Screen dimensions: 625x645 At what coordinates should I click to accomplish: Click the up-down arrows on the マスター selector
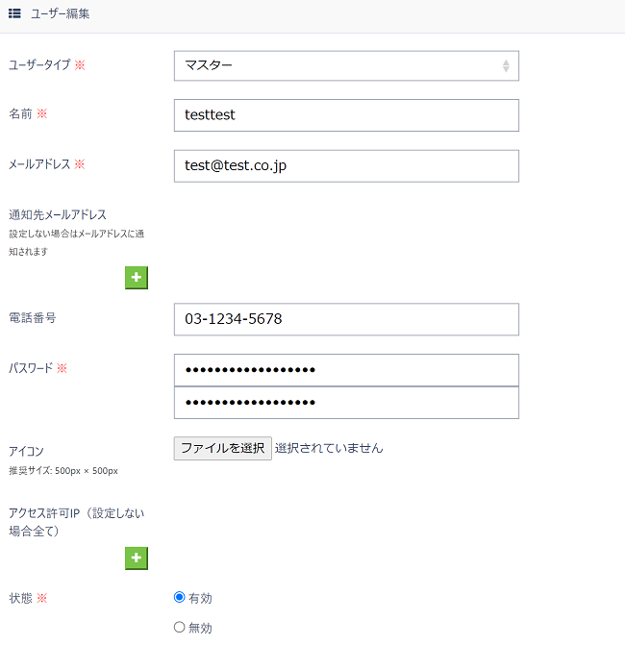(x=506, y=65)
